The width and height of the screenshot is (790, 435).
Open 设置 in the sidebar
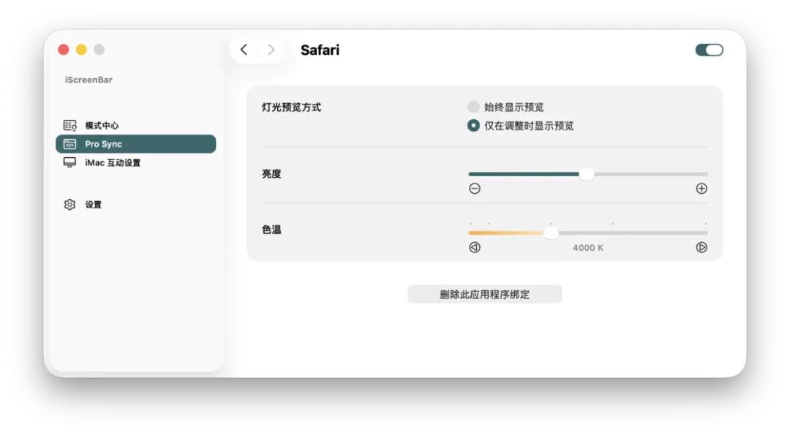[x=135, y=205]
